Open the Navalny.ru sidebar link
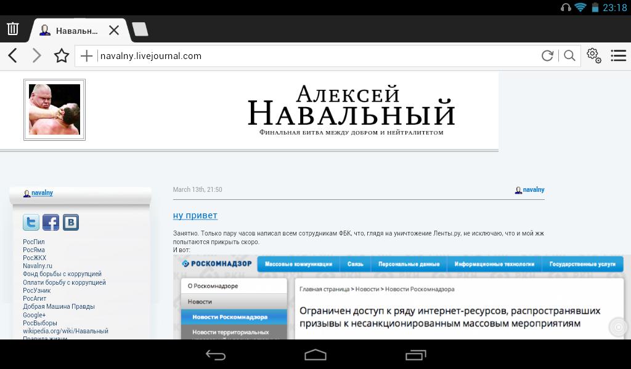Image resolution: width=631 pixels, height=369 pixels. 38,266
